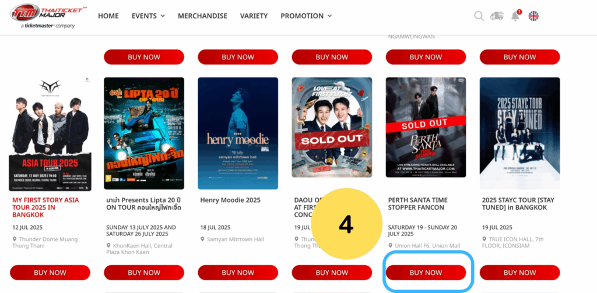The image size is (597, 293).
Task: Click BUY NOW for PERTH SANTA TIME STOPPER FANCON
Action: coord(426,273)
